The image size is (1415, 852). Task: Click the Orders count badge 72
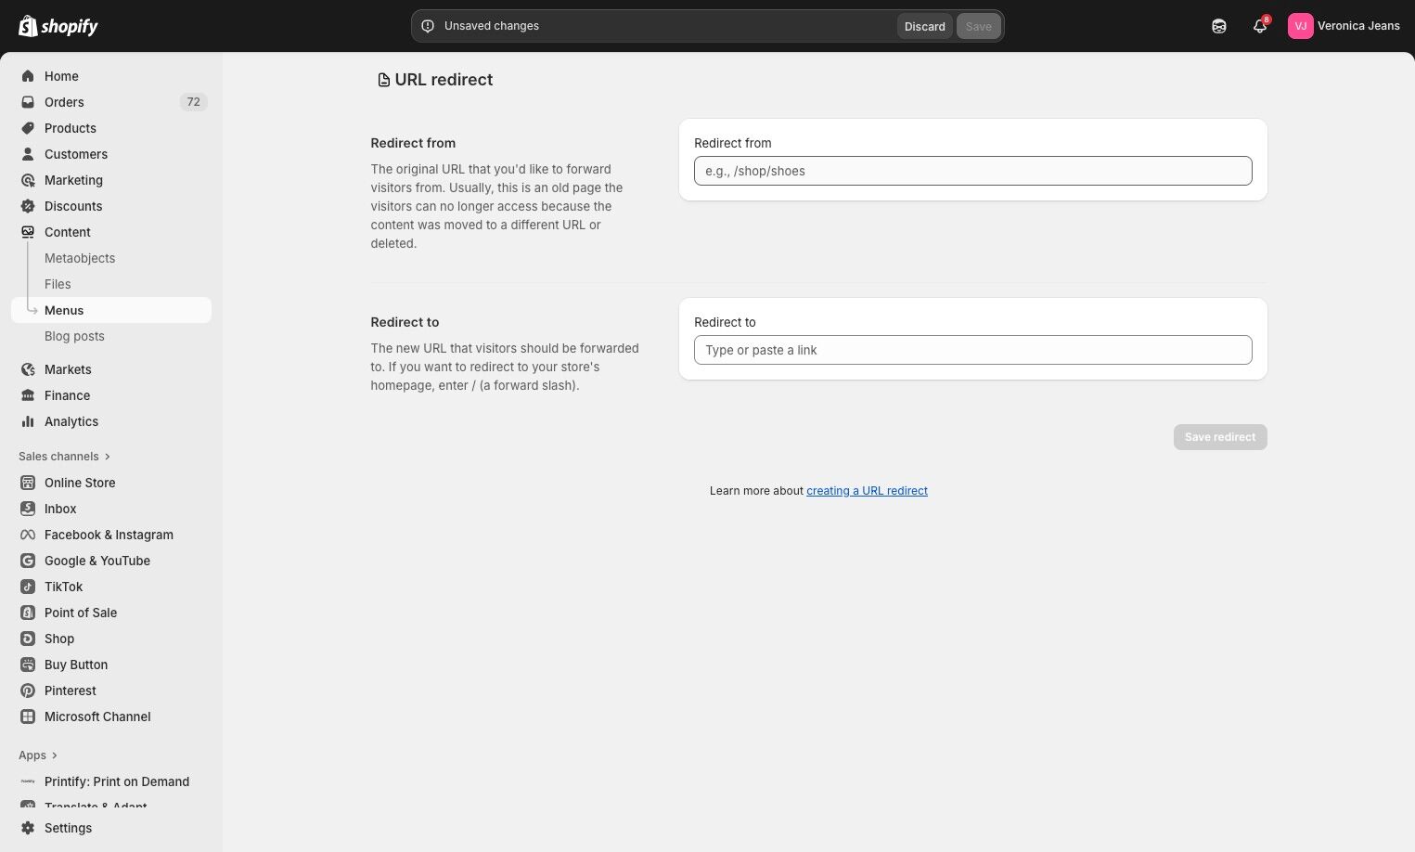click(x=193, y=102)
